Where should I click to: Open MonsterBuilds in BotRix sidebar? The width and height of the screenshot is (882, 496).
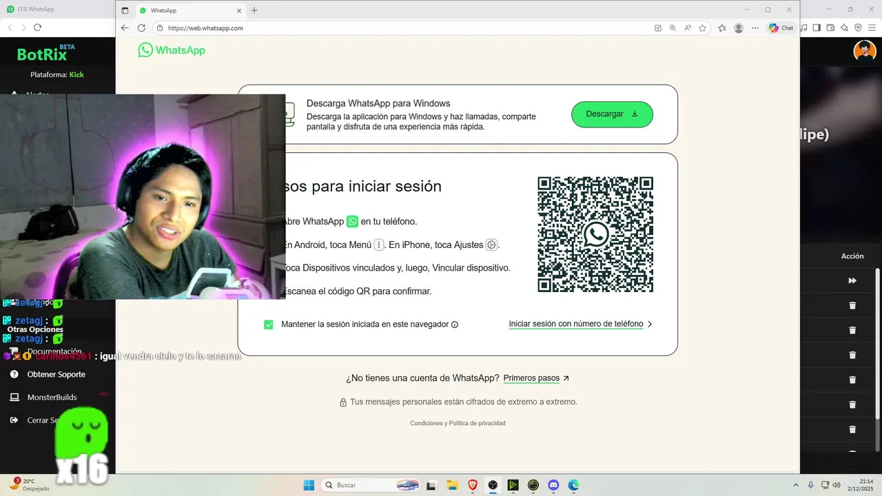(x=52, y=397)
